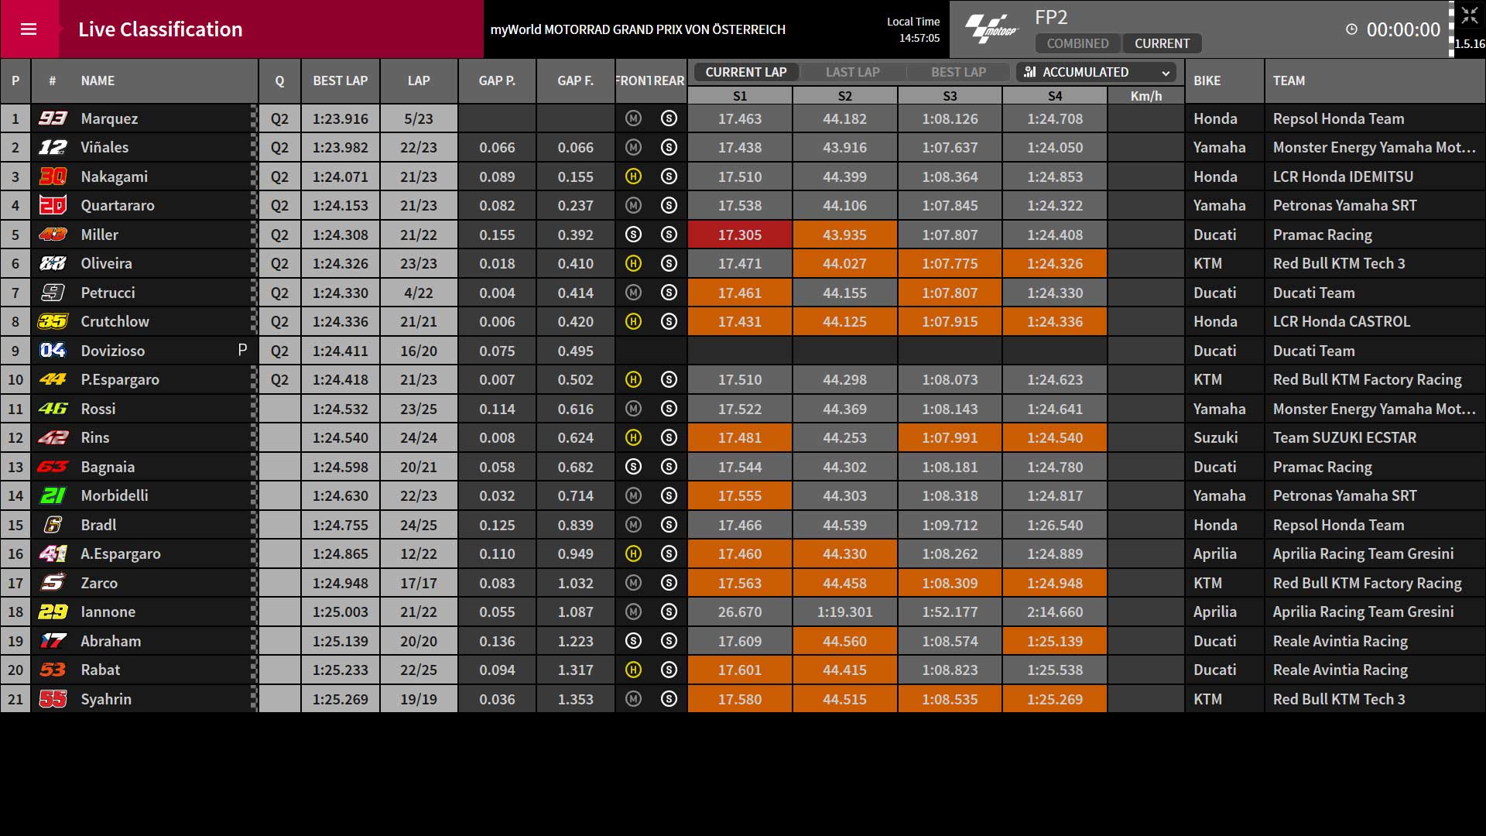Click P.Espargaro's rider name
This screenshot has height=836, width=1486.
click(x=120, y=379)
